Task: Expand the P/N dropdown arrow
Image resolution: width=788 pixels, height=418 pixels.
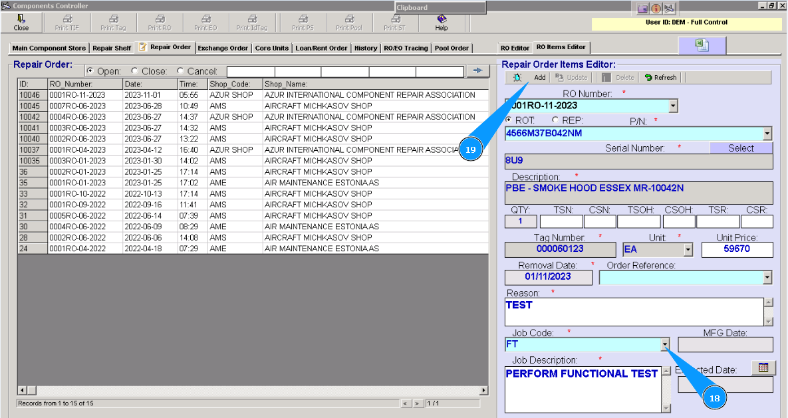Action: click(767, 134)
